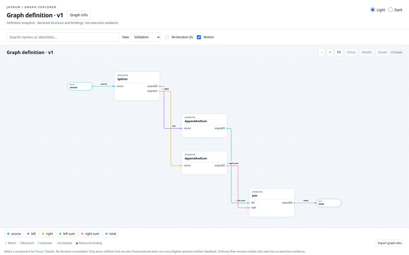Image resolution: width=409 pixels, height=255 pixels.
Task: Open the Issues button
Action: 382,52
